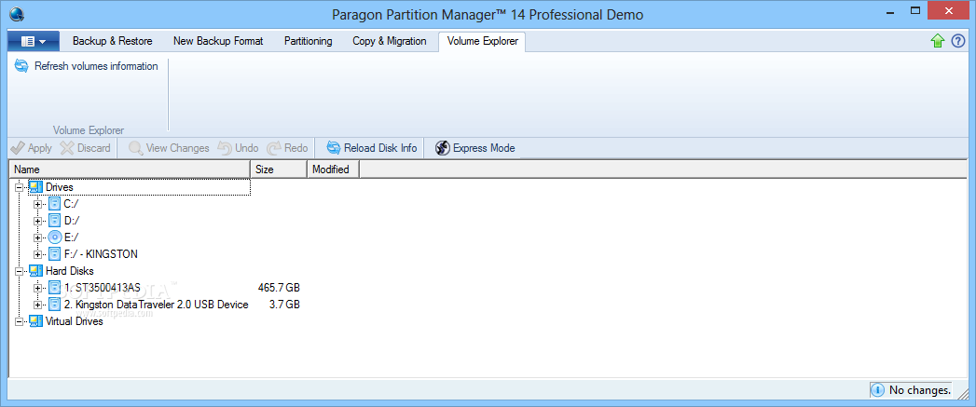
Task: Click the Refresh volumes information icon
Action: pos(21,66)
